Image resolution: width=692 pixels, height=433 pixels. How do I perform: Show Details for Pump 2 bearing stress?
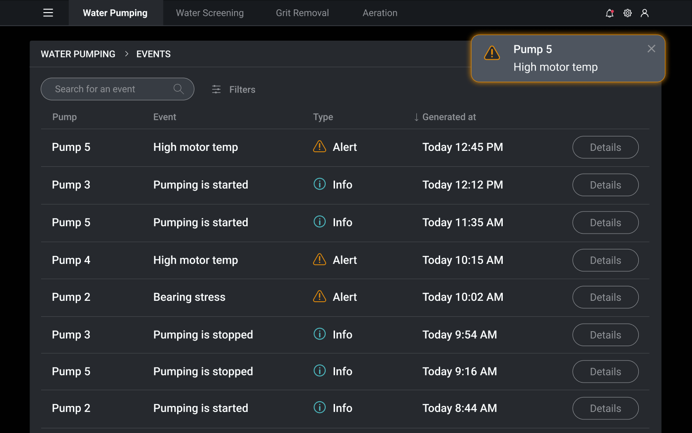pos(605,297)
